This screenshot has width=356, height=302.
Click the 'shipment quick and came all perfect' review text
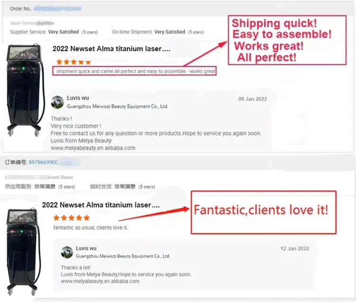click(x=136, y=71)
